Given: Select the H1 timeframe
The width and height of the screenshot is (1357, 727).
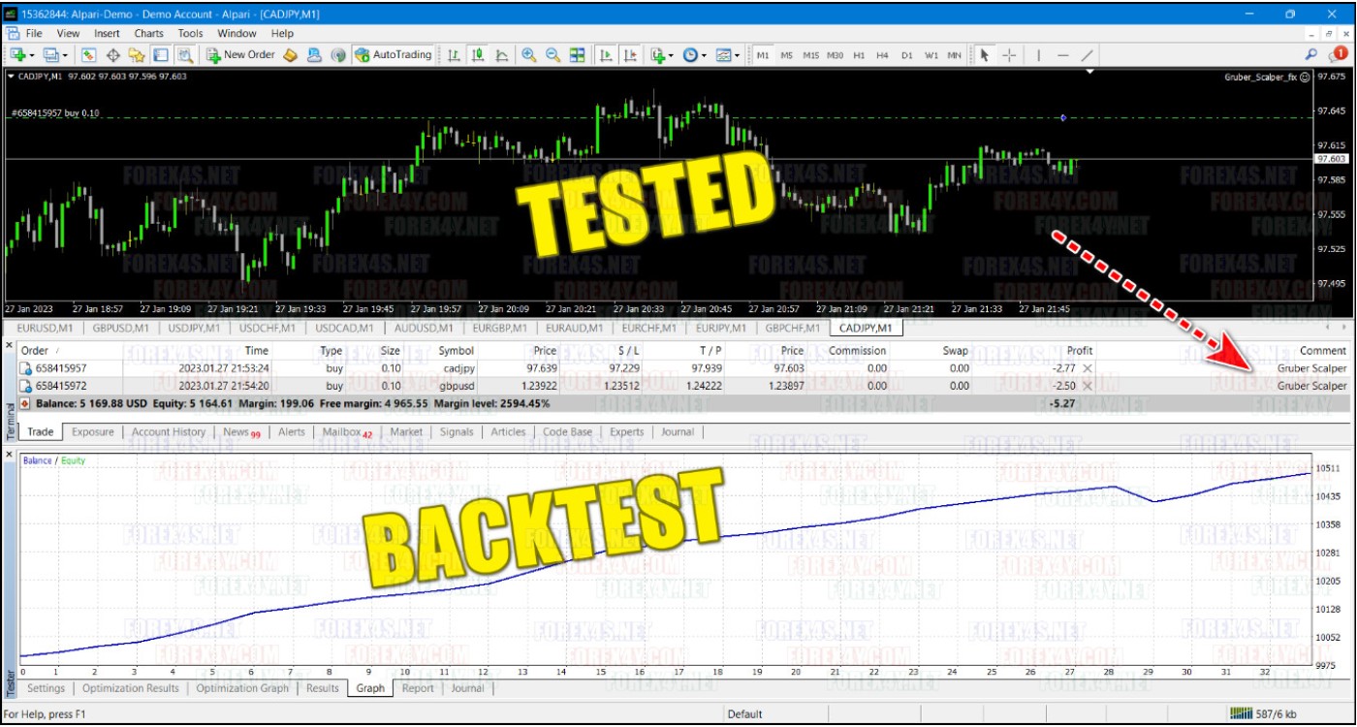Looking at the screenshot, I should [x=859, y=55].
